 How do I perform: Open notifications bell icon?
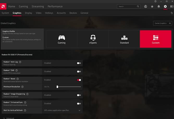[159, 6]
